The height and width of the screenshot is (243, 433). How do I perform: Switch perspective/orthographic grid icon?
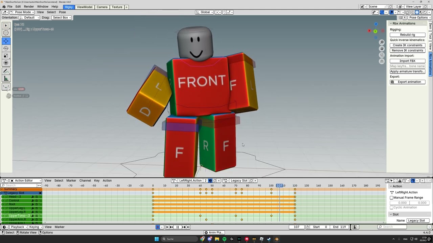(x=382, y=61)
